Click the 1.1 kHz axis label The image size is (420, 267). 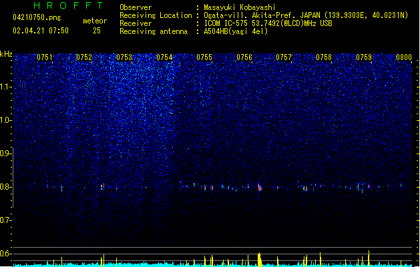(5, 87)
